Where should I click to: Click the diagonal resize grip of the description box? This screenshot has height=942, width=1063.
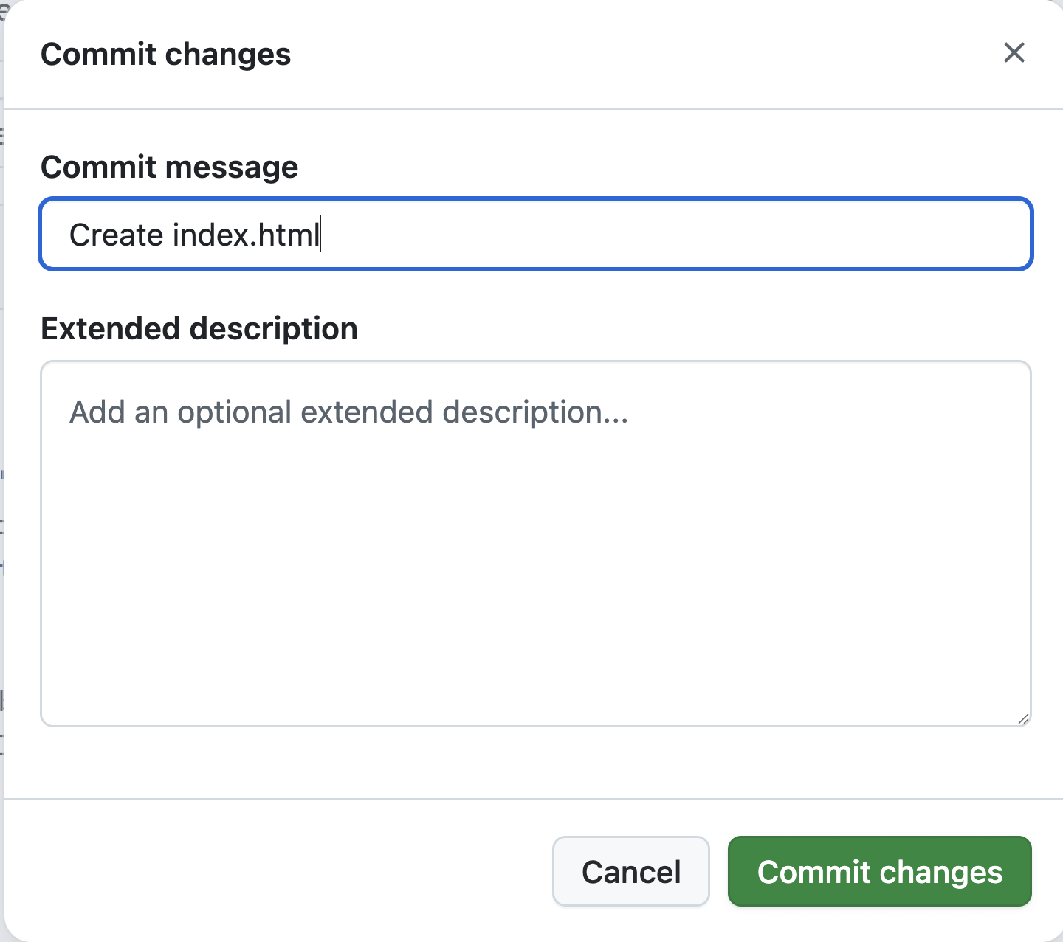[1022, 718]
